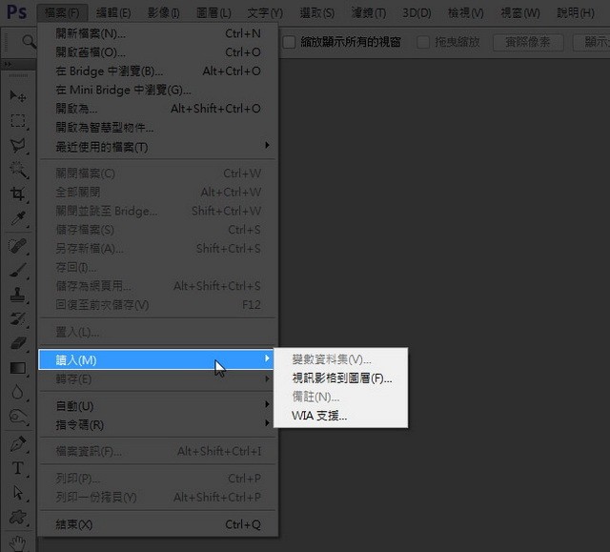Screen dimensions: 610x552
Task: Choose 開啟為智慧型物件... menu item
Action: pyautogui.click(x=158, y=127)
